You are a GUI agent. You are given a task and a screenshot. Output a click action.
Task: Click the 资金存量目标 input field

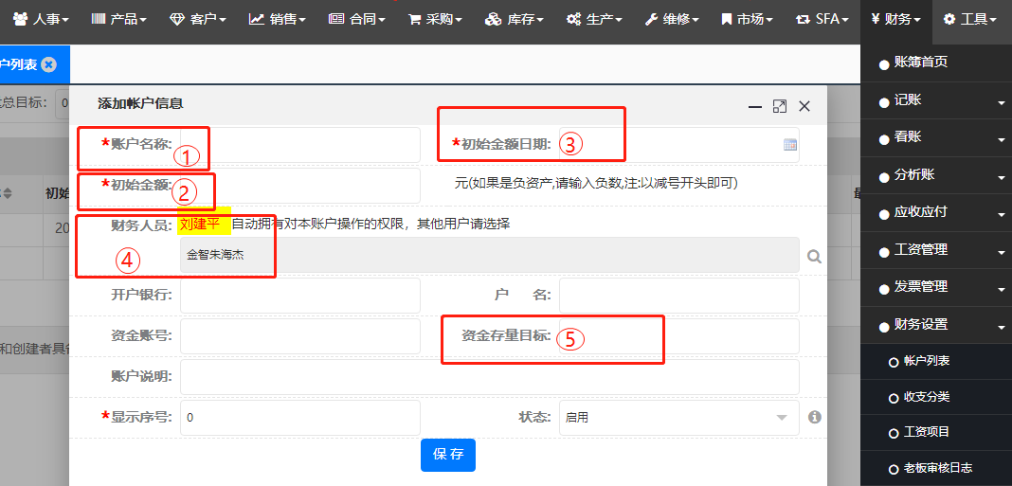coord(679,336)
